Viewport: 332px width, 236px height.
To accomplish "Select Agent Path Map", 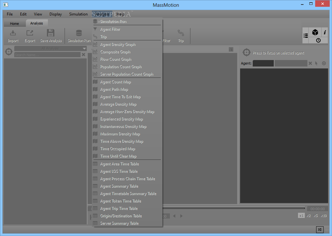I will pyautogui.click(x=127, y=89).
